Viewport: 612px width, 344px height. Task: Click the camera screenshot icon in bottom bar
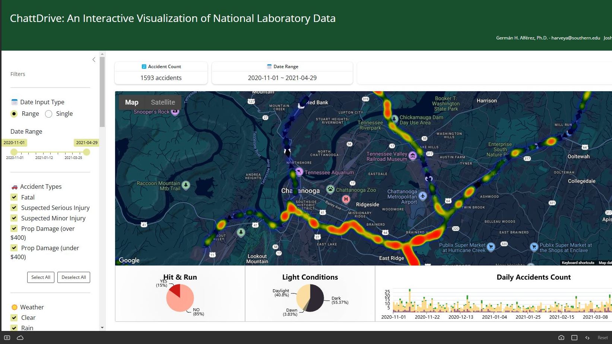[x=561, y=338]
